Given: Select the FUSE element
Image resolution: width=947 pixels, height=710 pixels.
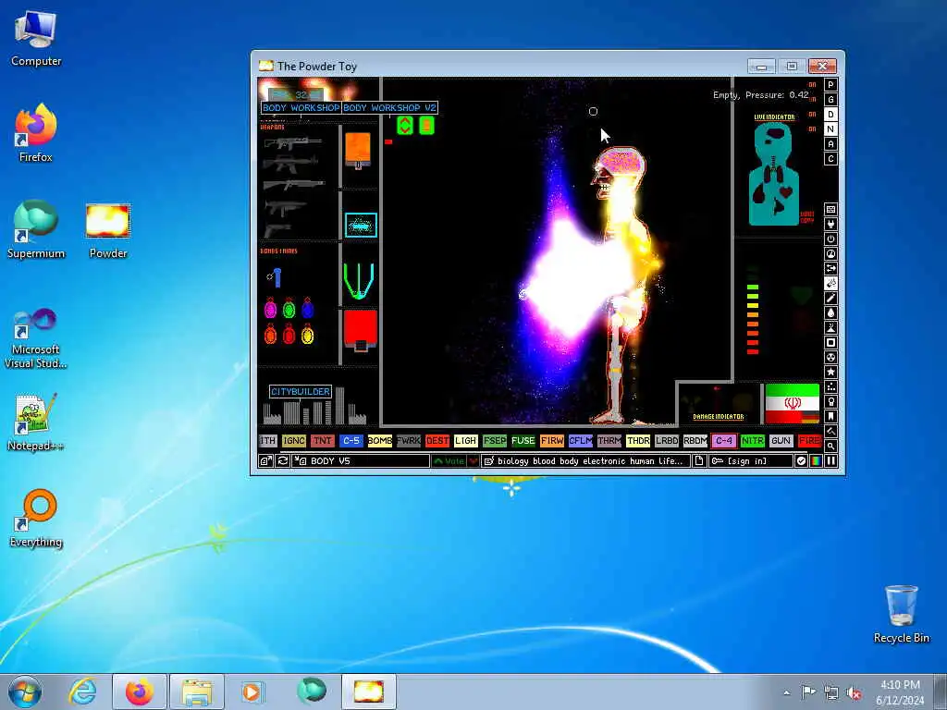Looking at the screenshot, I should [x=523, y=441].
